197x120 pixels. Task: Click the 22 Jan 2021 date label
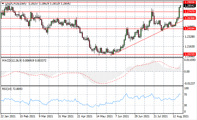8,116
